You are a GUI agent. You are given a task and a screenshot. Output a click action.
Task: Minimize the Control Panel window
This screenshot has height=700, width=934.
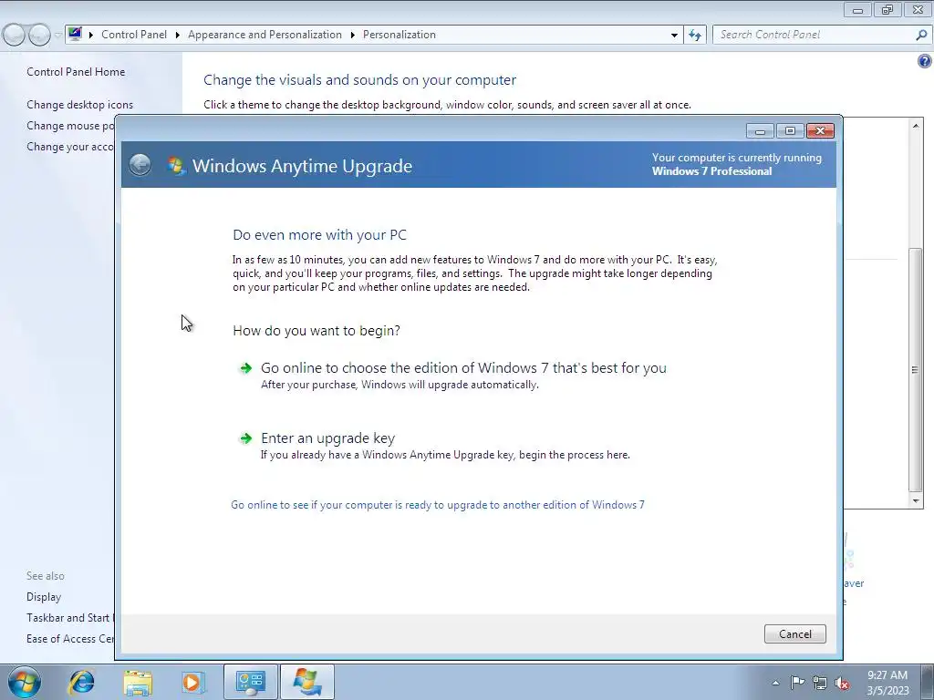857,10
